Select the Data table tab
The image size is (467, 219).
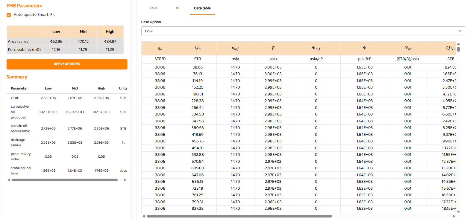click(x=202, y=8)
